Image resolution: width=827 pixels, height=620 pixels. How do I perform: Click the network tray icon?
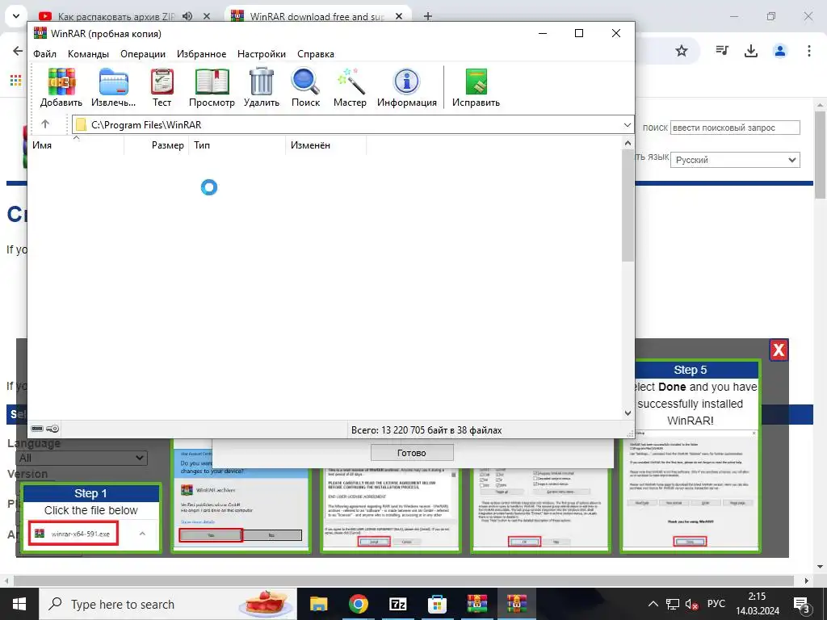click(x=673, y=604)
